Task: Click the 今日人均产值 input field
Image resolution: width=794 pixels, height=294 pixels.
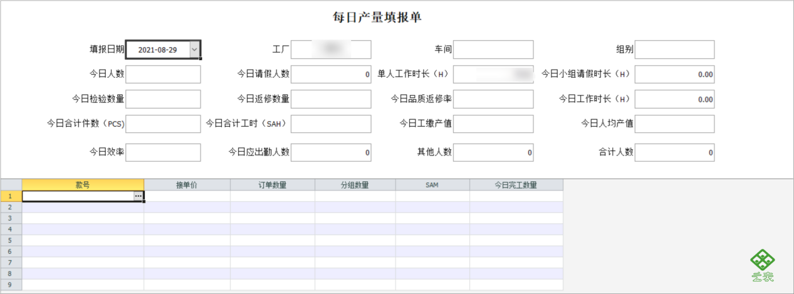Action: pyautogui.click(x=674, y=123)
